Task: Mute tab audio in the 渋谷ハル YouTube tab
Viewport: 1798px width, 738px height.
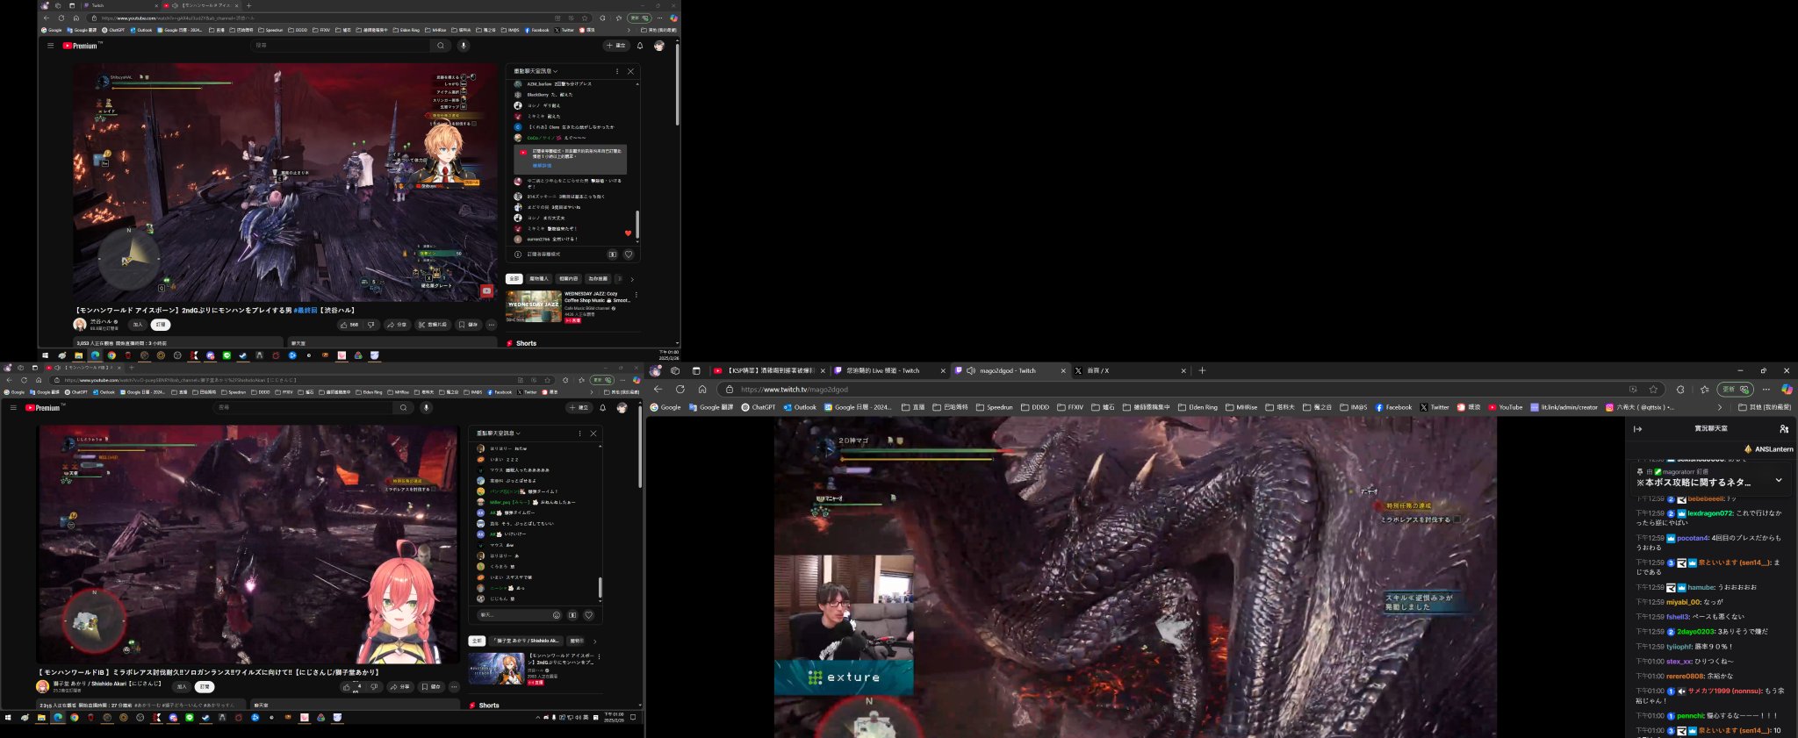Action: (x=176, y=5)
